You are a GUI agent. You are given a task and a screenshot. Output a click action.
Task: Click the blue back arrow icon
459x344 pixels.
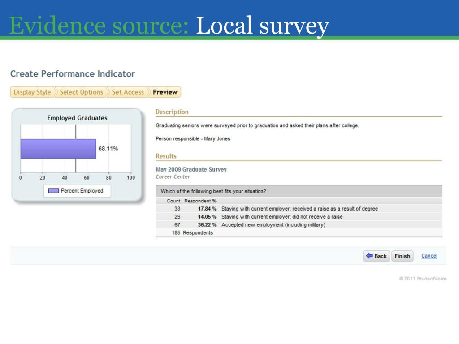[369, 255]
